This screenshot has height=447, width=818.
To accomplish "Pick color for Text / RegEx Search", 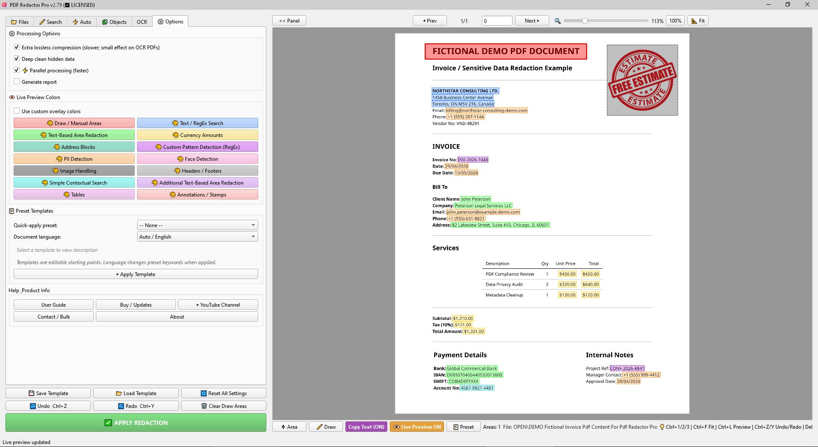I will click(x=198, y=123).
